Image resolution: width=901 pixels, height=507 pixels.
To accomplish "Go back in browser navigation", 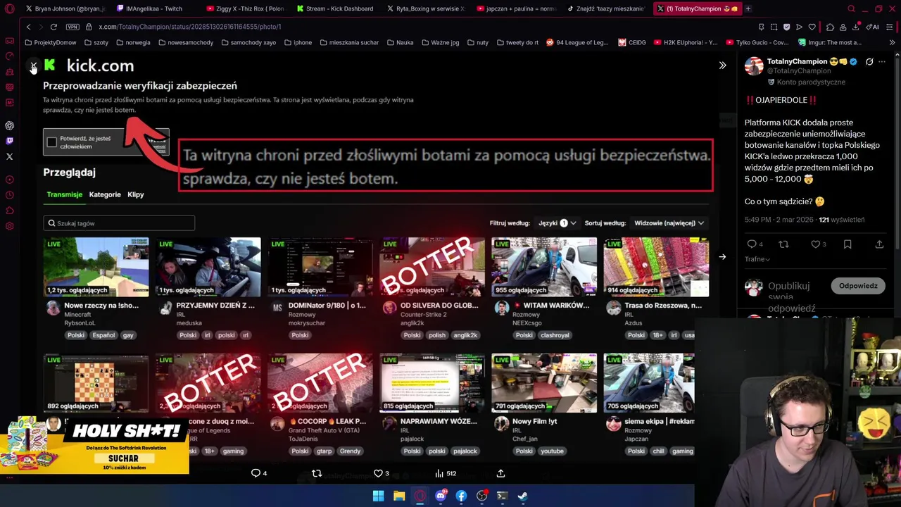I will [x=28, y=27].
